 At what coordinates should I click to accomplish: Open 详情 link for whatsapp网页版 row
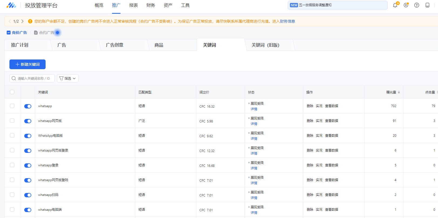tap(254, 124)
